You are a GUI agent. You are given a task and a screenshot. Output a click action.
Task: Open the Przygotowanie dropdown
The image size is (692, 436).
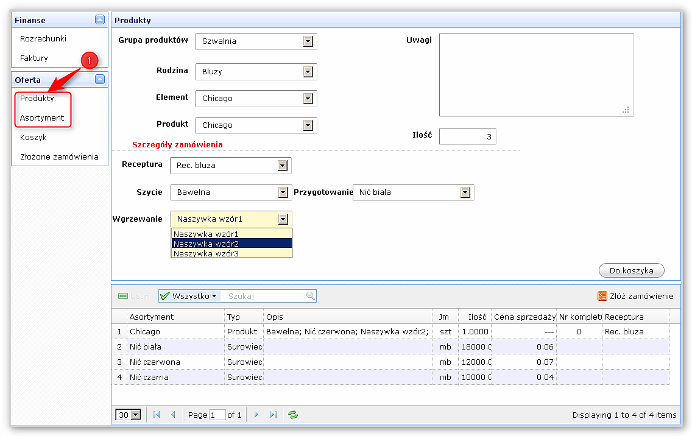click(465, 192)
